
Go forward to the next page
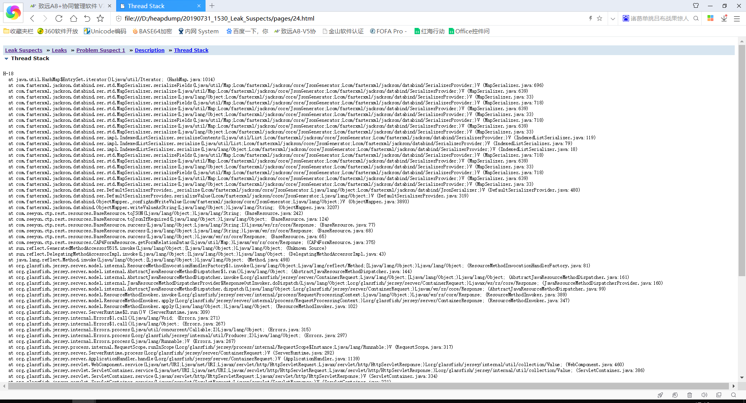click(45, 18)
